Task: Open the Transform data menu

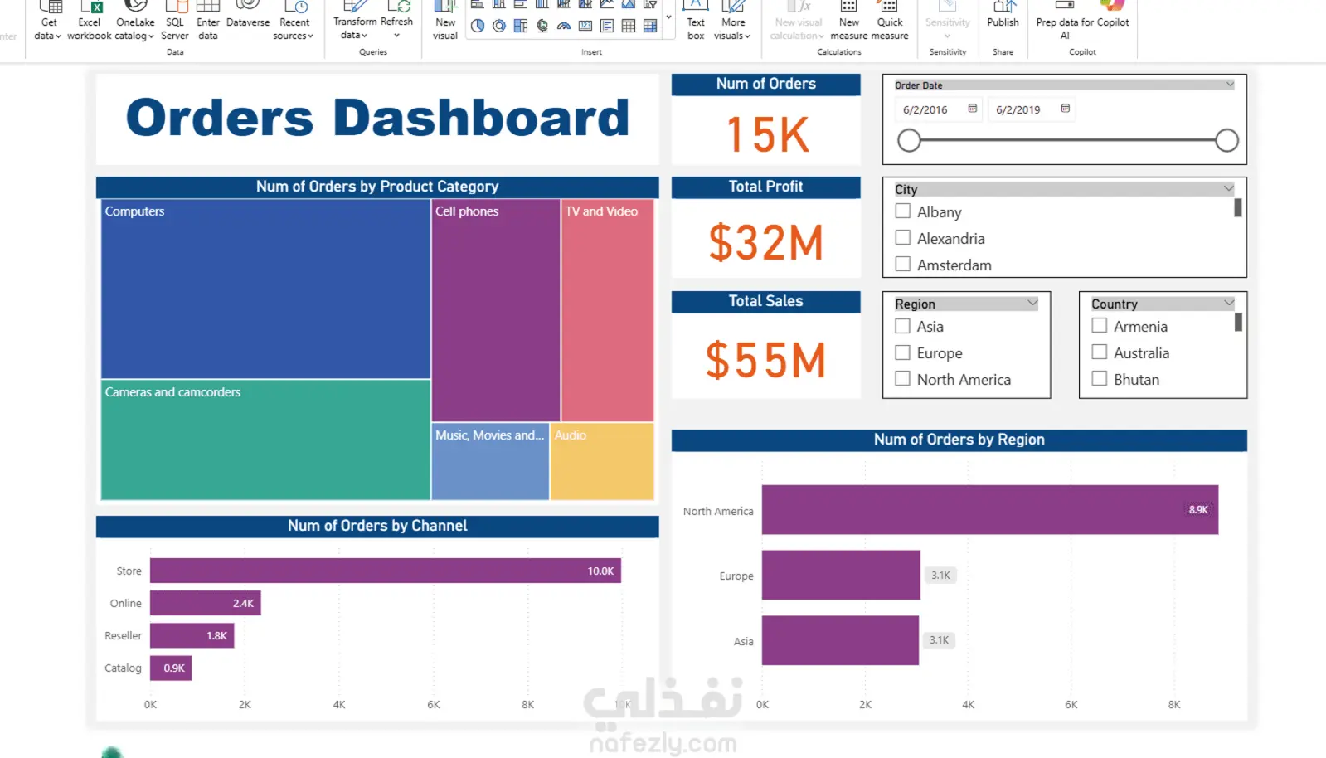Action: click(354, 22)
